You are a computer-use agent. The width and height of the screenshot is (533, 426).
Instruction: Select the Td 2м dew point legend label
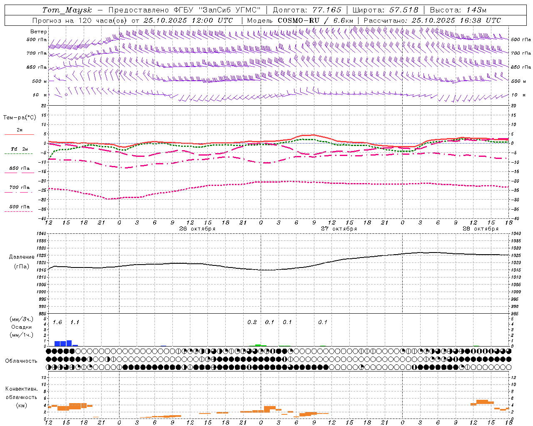[x=19, y=149]
